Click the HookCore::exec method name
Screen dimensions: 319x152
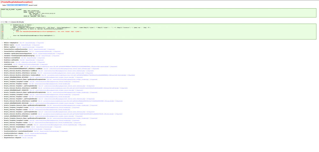tap(9, 62)
